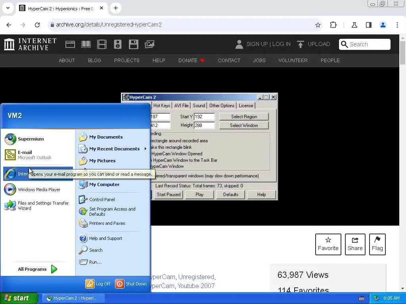Click the Start Paused button
This screenshot has width=406, height=304.
[x=169, y=195]
